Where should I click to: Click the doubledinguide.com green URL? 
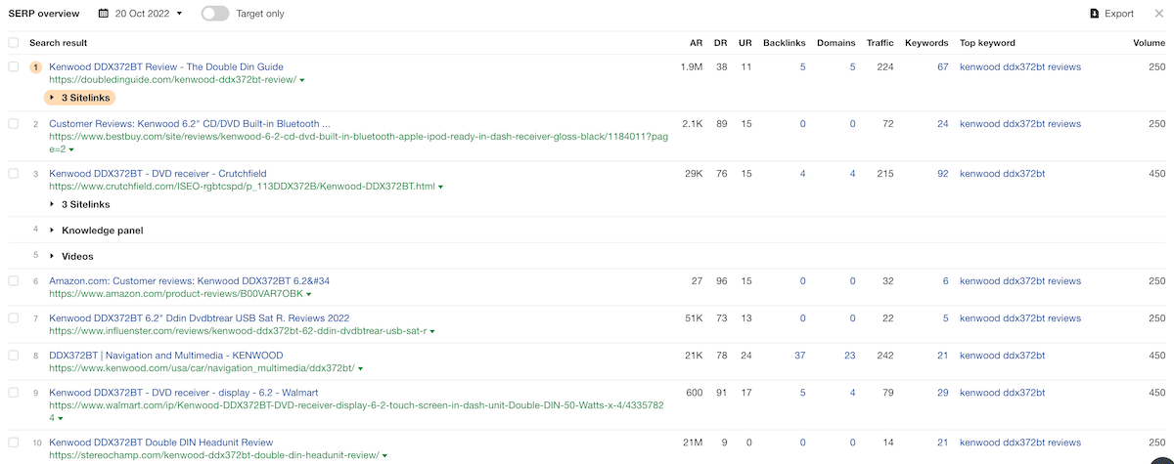(172, 80)
